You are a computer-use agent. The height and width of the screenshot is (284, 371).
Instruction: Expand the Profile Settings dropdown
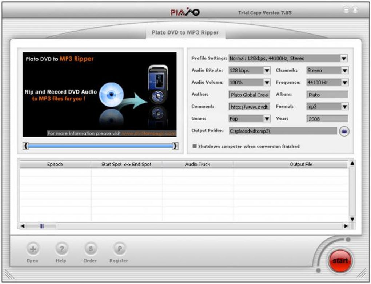[344, 58]
